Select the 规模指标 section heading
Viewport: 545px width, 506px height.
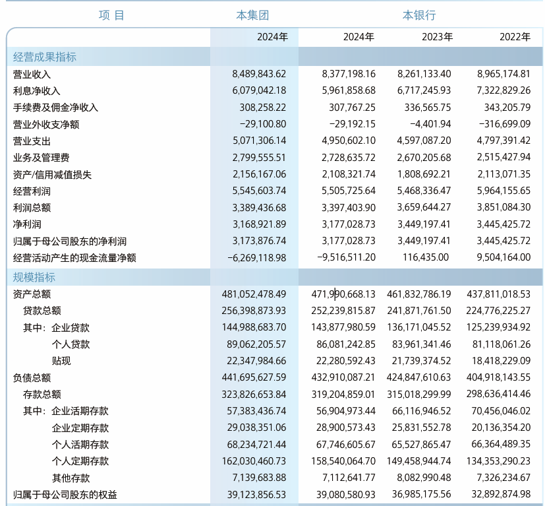(x=34, y=277)
